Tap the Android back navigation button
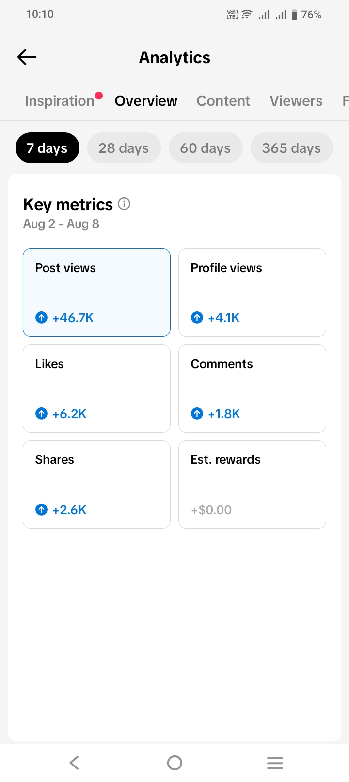Screen dimensions: 349x782 (74, 763)
